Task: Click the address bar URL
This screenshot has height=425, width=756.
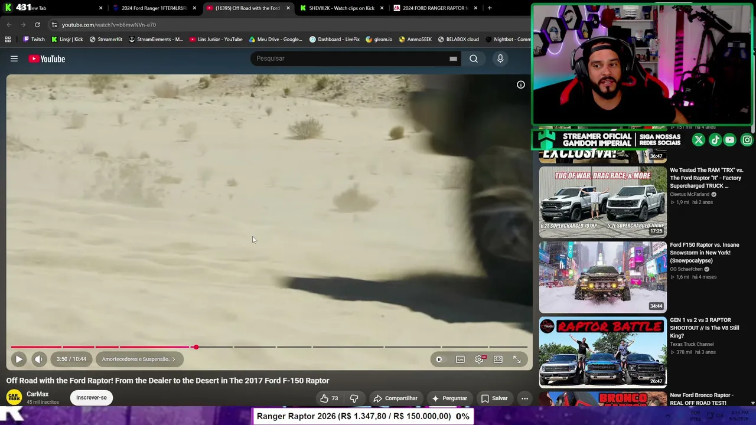Action: 109,25
